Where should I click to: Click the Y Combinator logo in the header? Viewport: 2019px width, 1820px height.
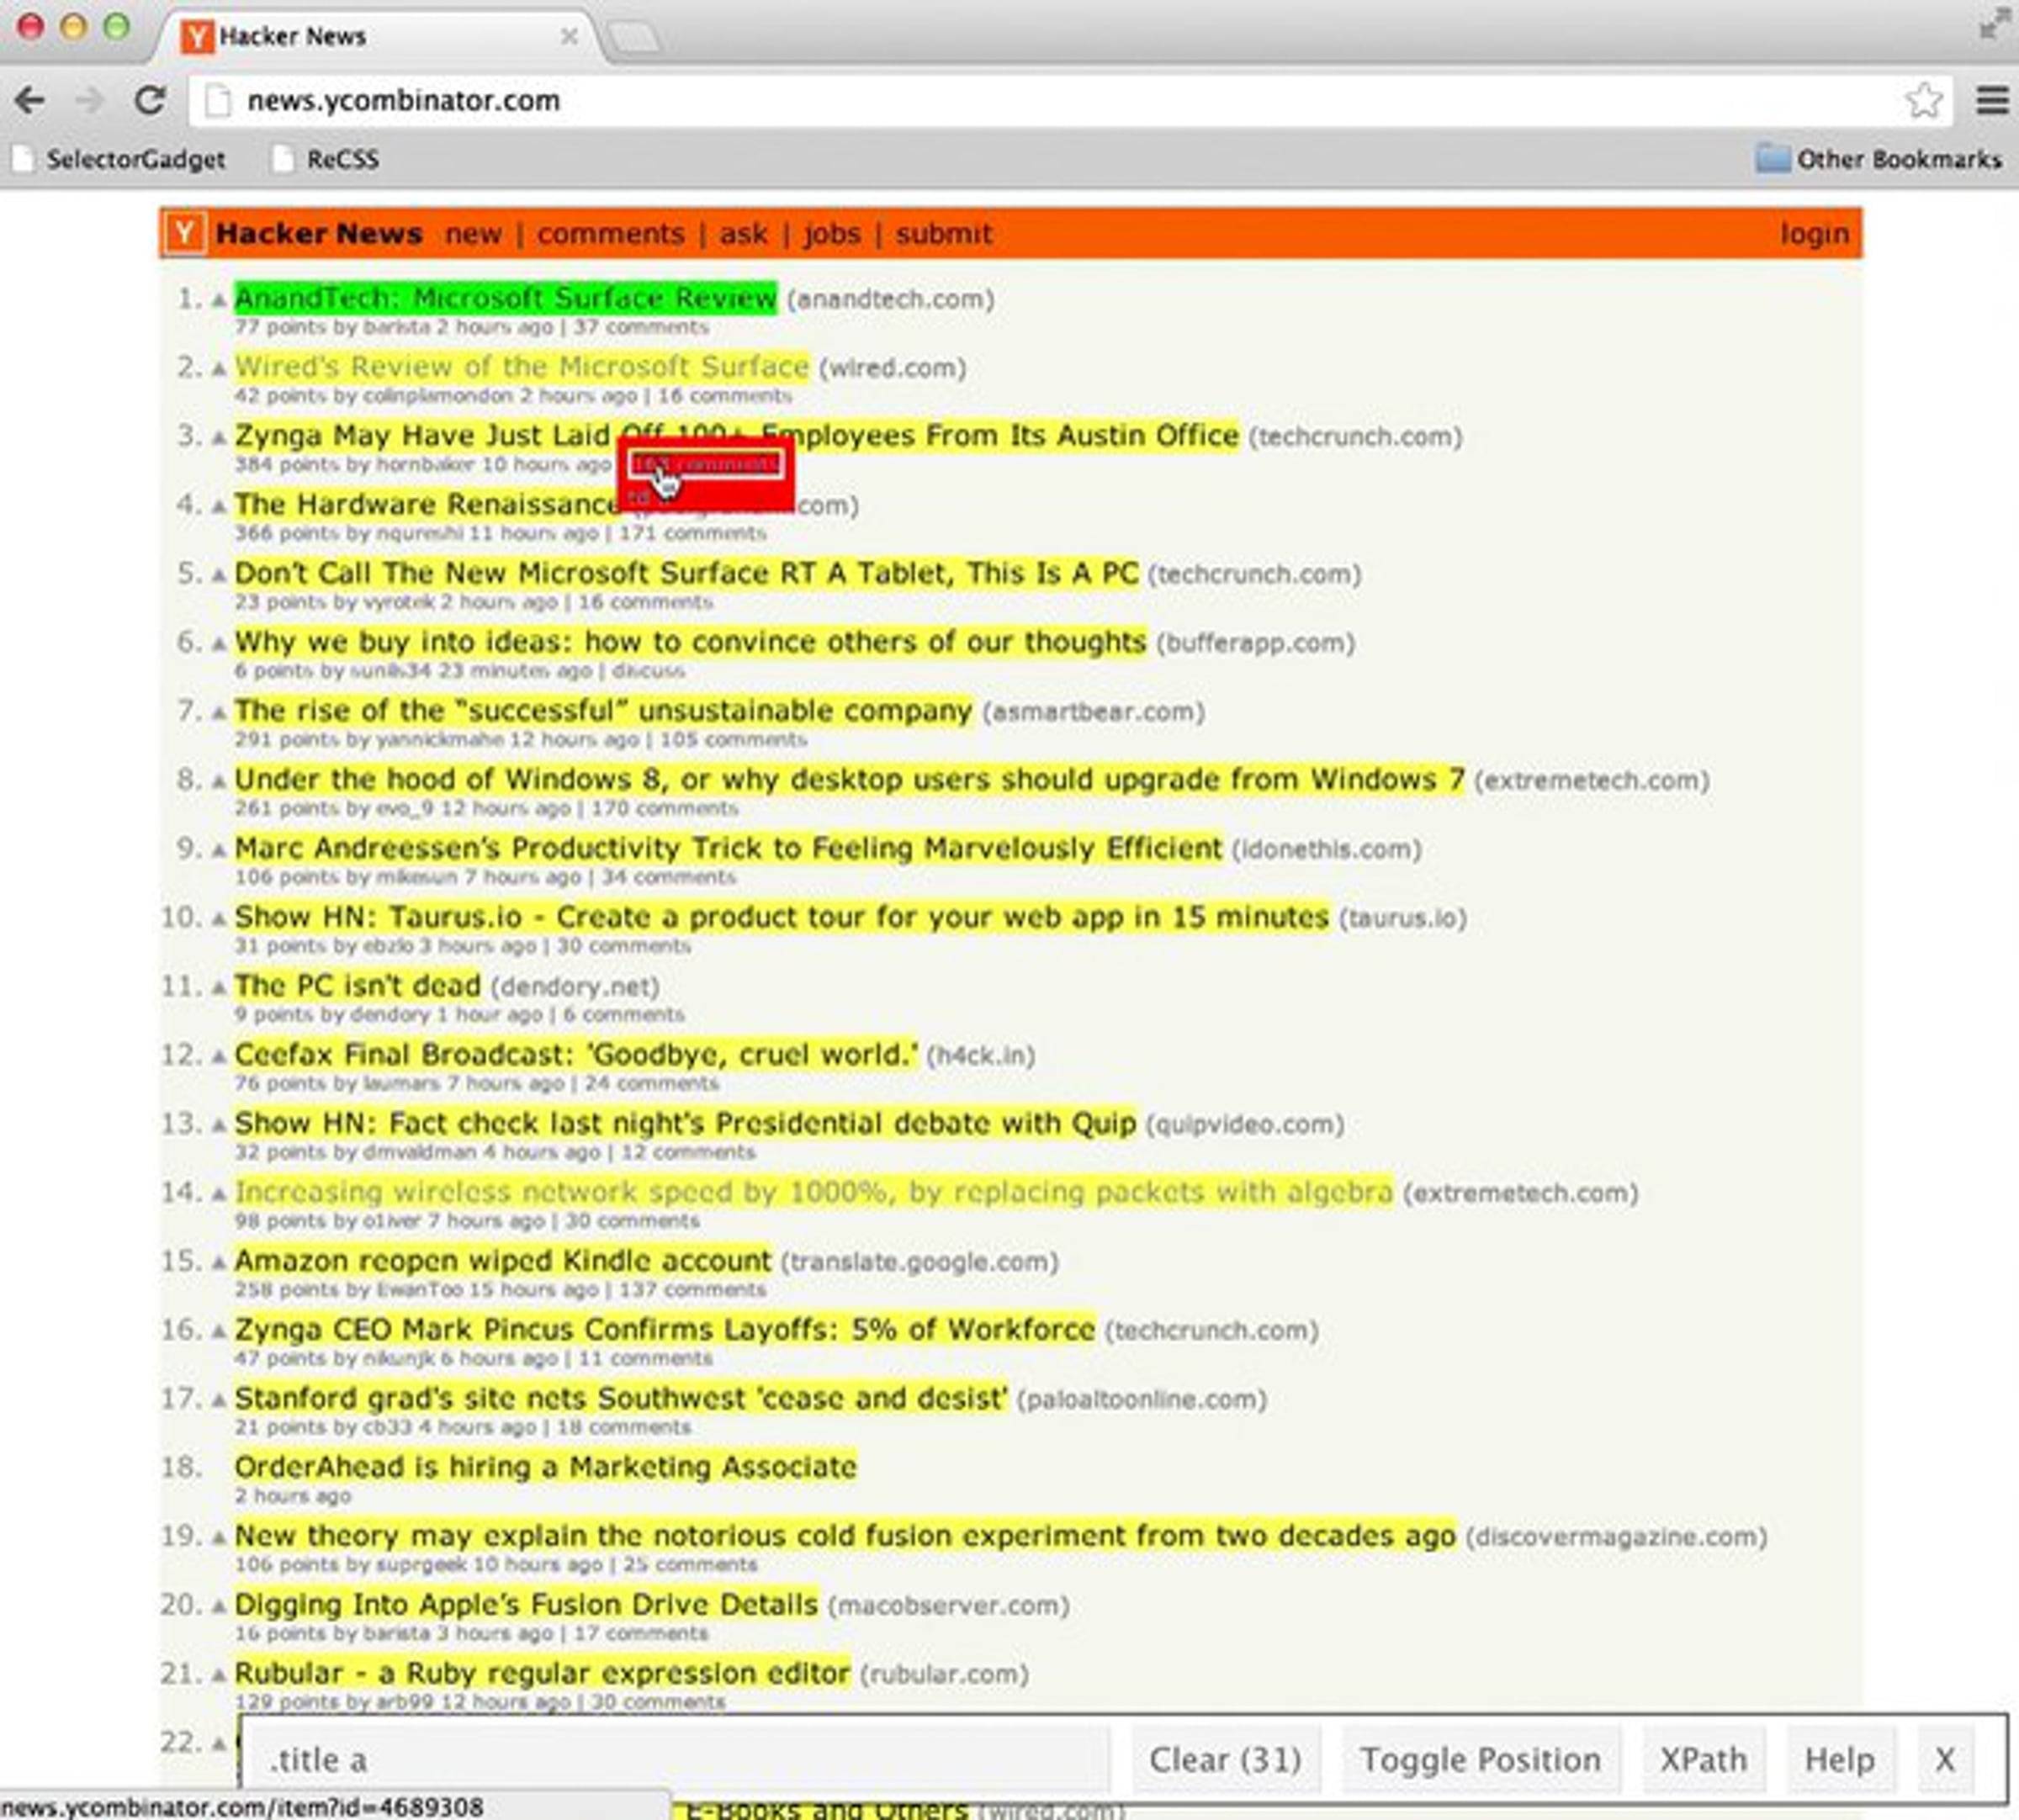click(185, 234)
